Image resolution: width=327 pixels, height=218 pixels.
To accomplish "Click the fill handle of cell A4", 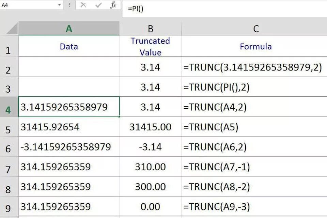I will [119, 116].
